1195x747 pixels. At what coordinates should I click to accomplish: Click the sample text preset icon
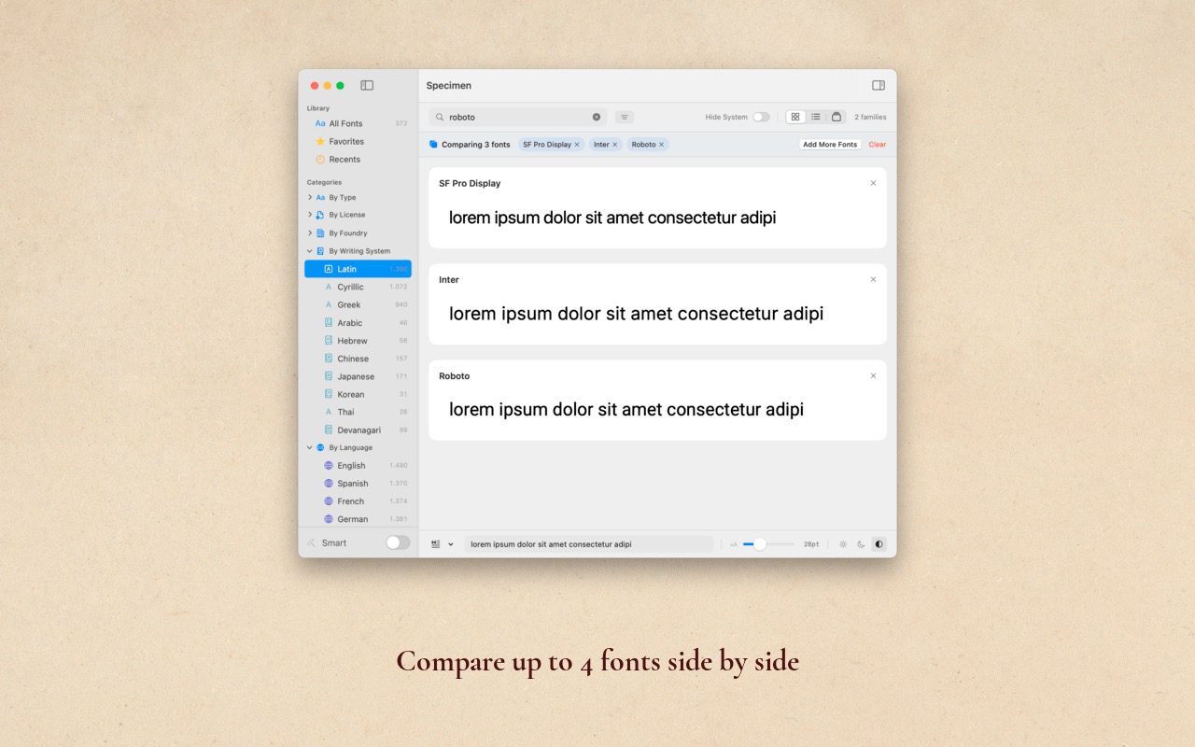(x=436, y=543)
